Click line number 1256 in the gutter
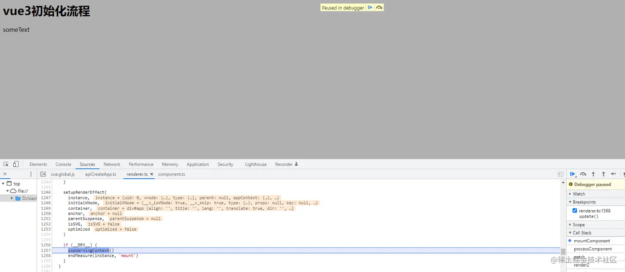The width and height of the screenshot is (625, 272). (x=45, y=245)
